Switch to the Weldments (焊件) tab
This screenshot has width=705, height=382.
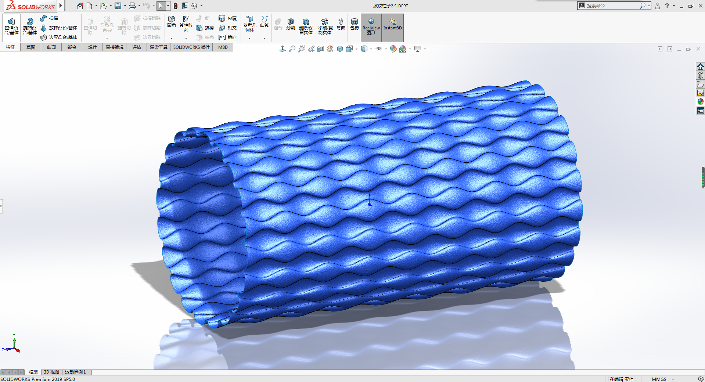tap(93, 47)
